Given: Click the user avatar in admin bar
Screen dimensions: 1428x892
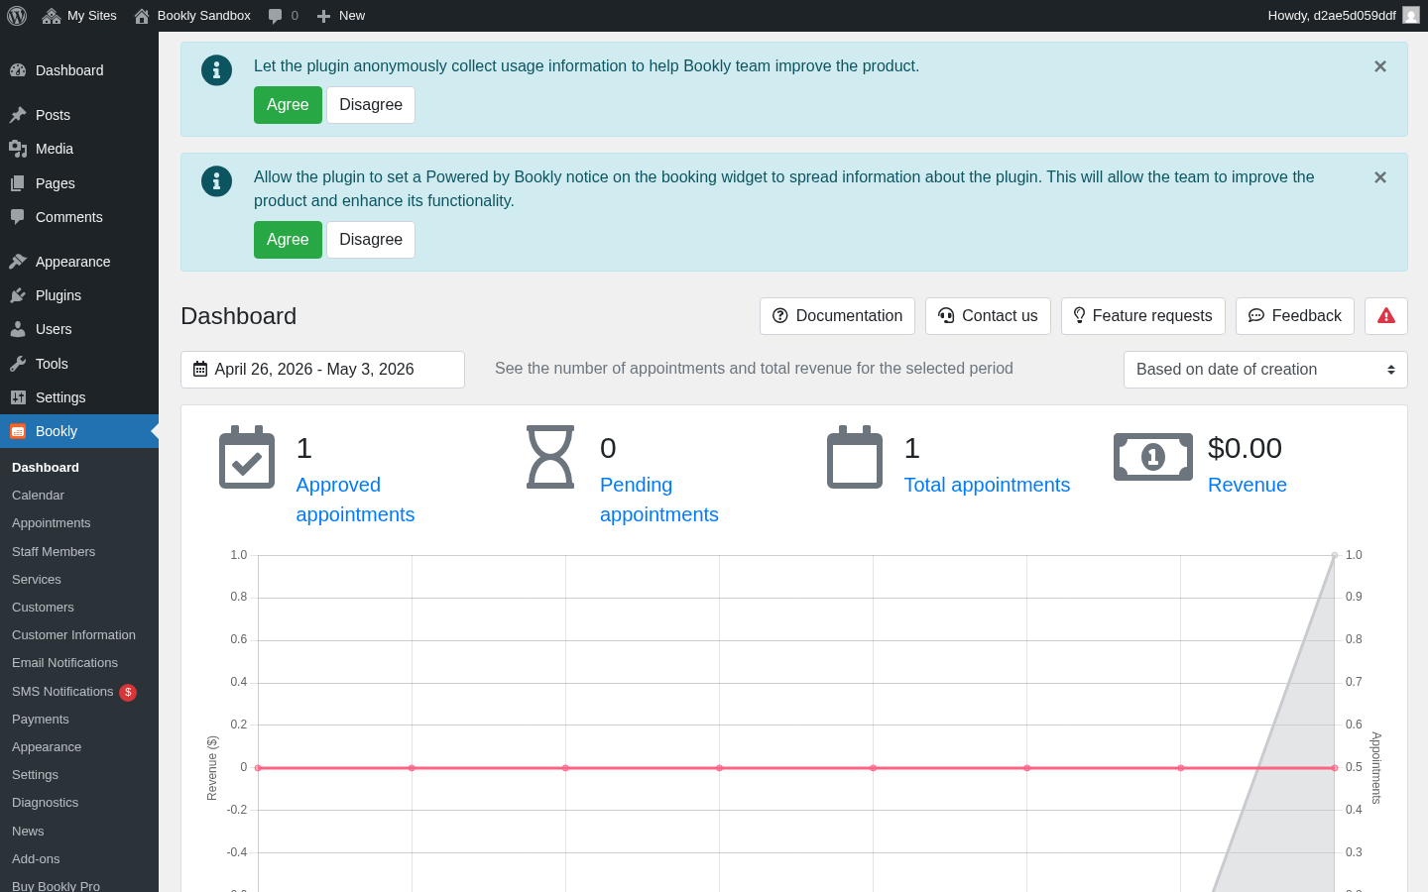Looking at the screenshot, I should coord(1411,15).
